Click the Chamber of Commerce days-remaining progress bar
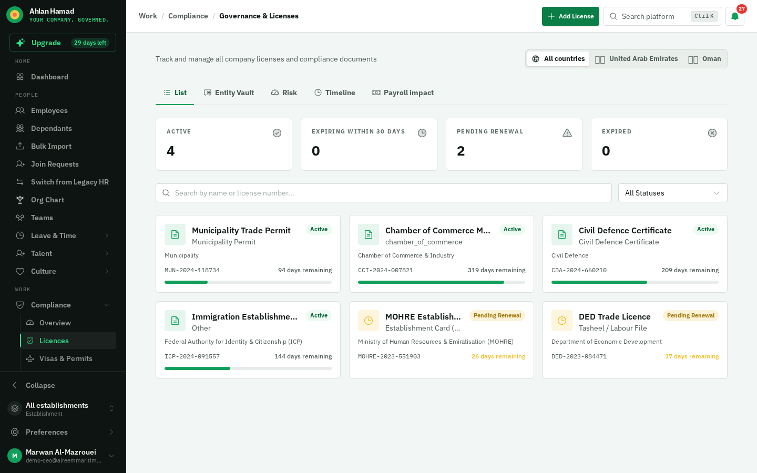The height and width of the screenshot is (473, 757). tap(442, 282)
